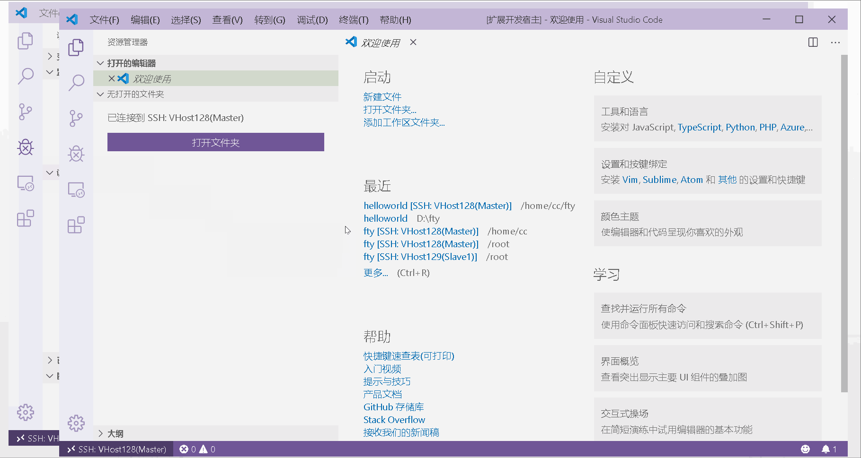Click SSH: VHost128(Master) remote indicator in status bar
Screen dimensions: 861x458
coord(116,449)
